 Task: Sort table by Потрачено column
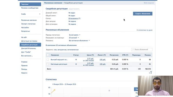(x=114, y=55)
